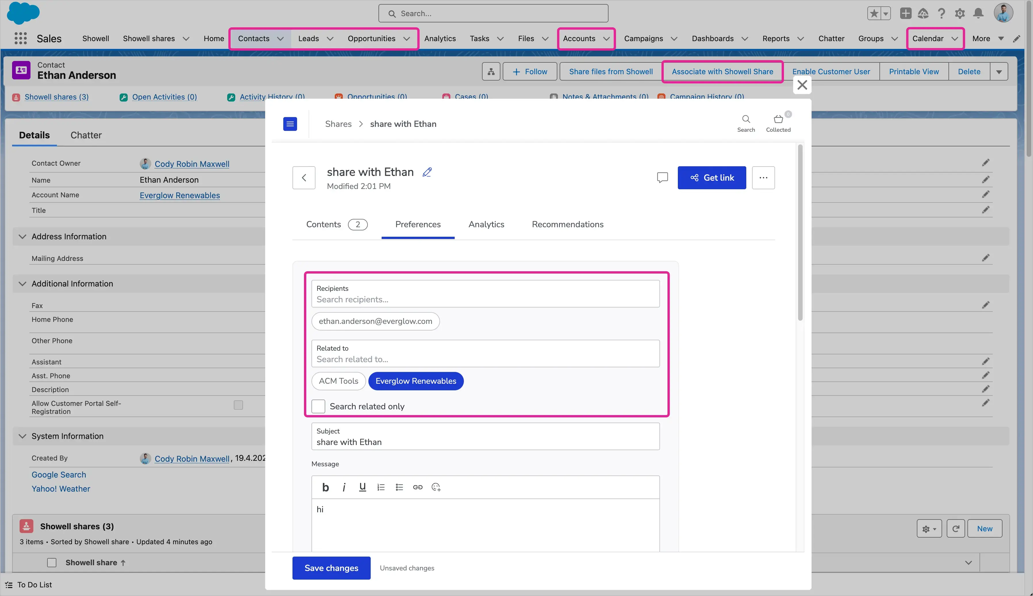Collapse the Additional Information section

click(x=22, y=284)
